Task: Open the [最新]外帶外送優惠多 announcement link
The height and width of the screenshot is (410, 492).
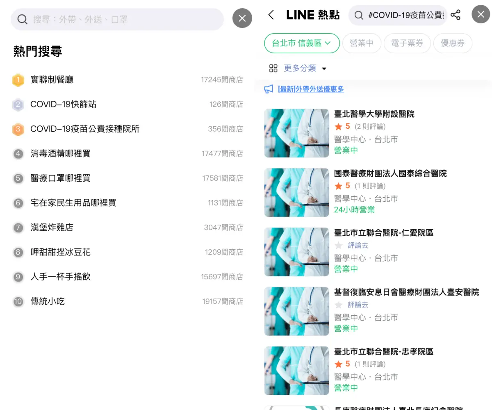Action: 311,89
